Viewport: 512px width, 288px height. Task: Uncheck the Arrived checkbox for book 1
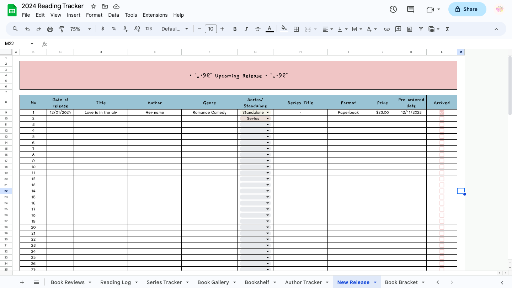pos(442,112)
